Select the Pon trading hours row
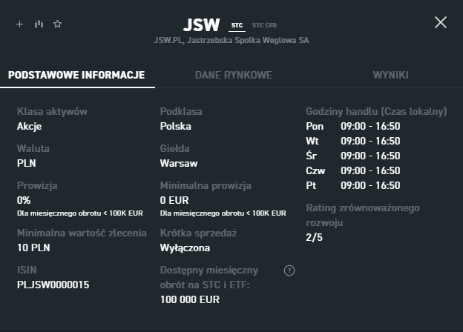 tap(353, 126)
